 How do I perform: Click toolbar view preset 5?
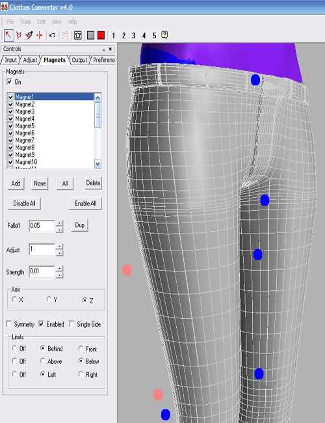(x=154, y=36)
